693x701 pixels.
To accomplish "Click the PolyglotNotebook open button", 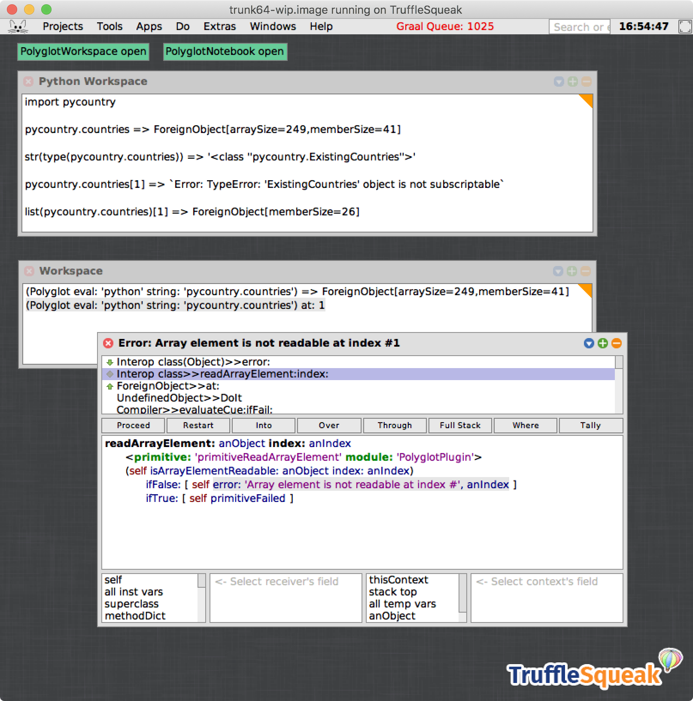I will 225,51.
